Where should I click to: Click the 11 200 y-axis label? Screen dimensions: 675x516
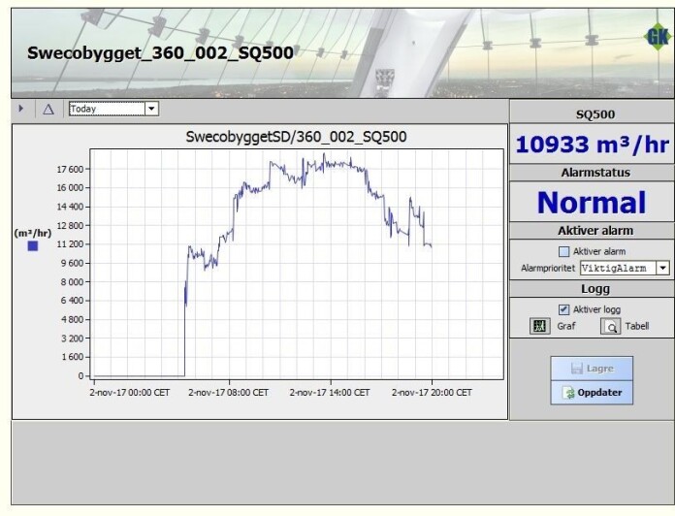70,244
